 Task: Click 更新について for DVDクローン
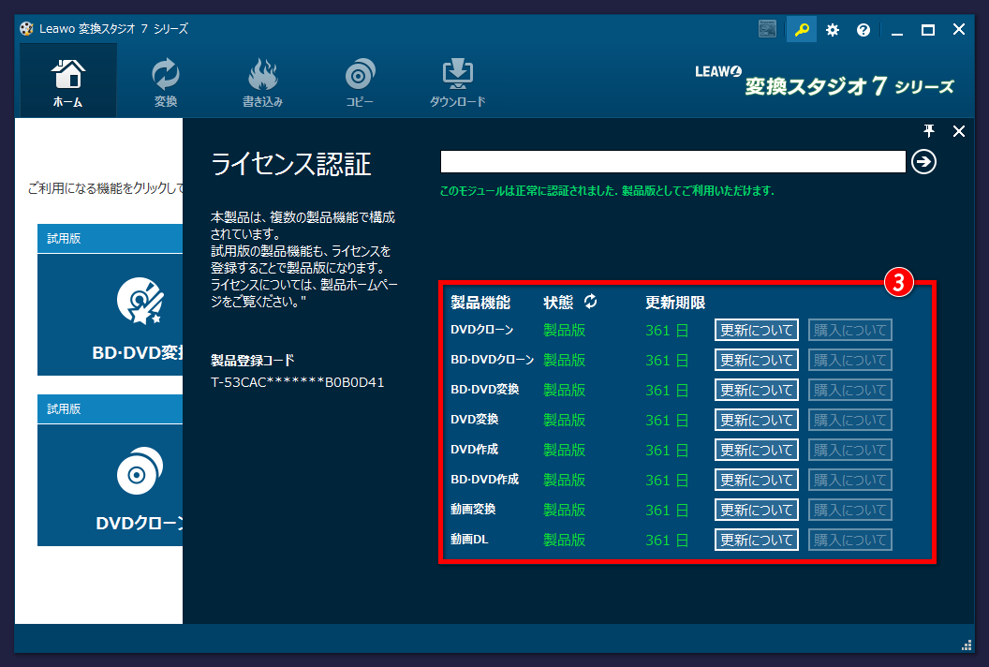point(756,330)
